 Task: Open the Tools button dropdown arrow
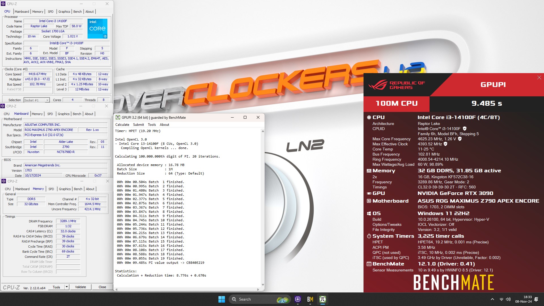tap(67, 287)
